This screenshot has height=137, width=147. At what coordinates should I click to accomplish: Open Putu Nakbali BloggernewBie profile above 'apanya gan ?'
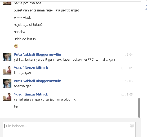pos(37,81)
